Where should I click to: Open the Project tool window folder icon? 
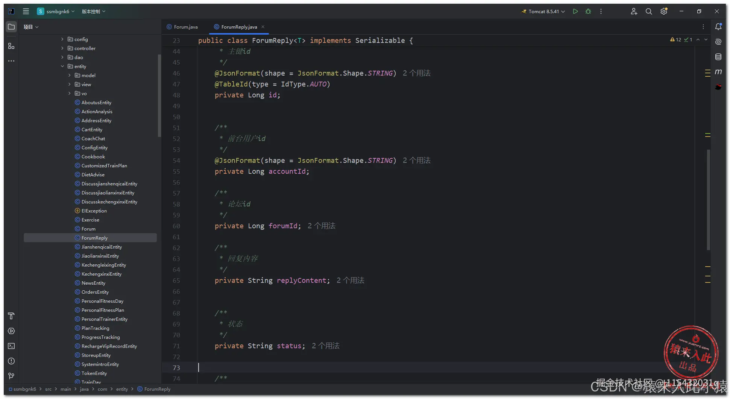11,27
